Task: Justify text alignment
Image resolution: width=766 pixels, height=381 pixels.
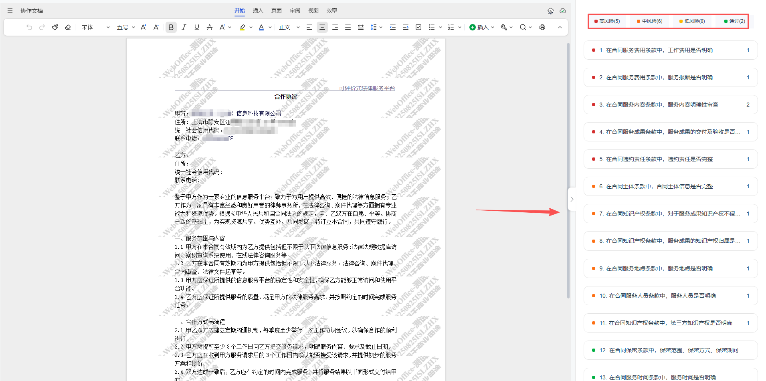Action: 348,27
